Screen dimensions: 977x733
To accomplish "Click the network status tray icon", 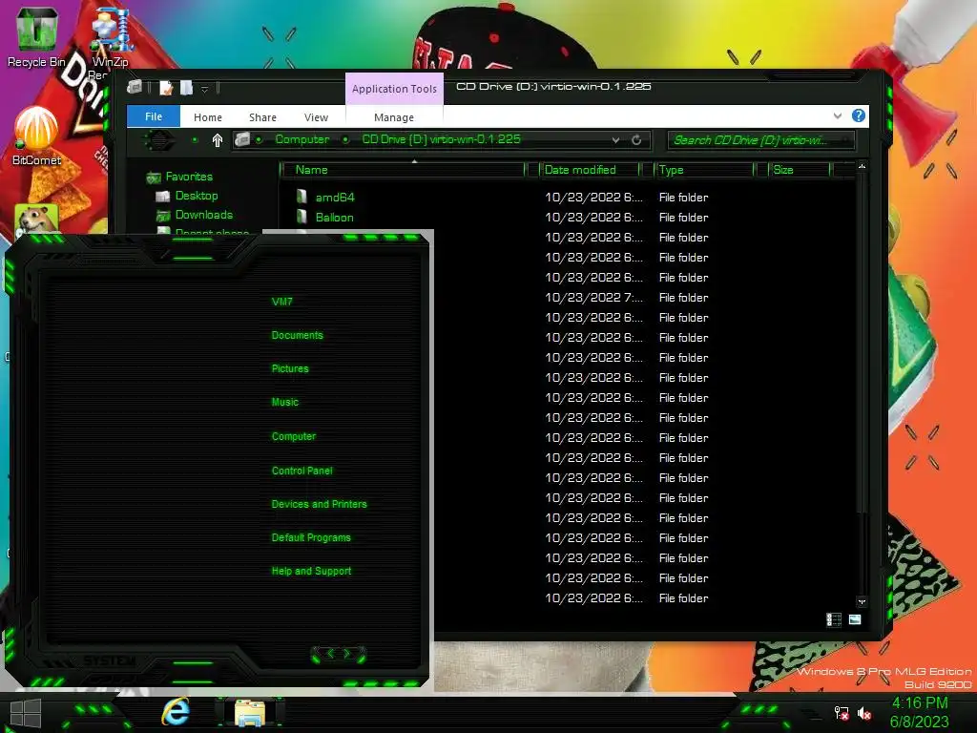I will 842,713.
